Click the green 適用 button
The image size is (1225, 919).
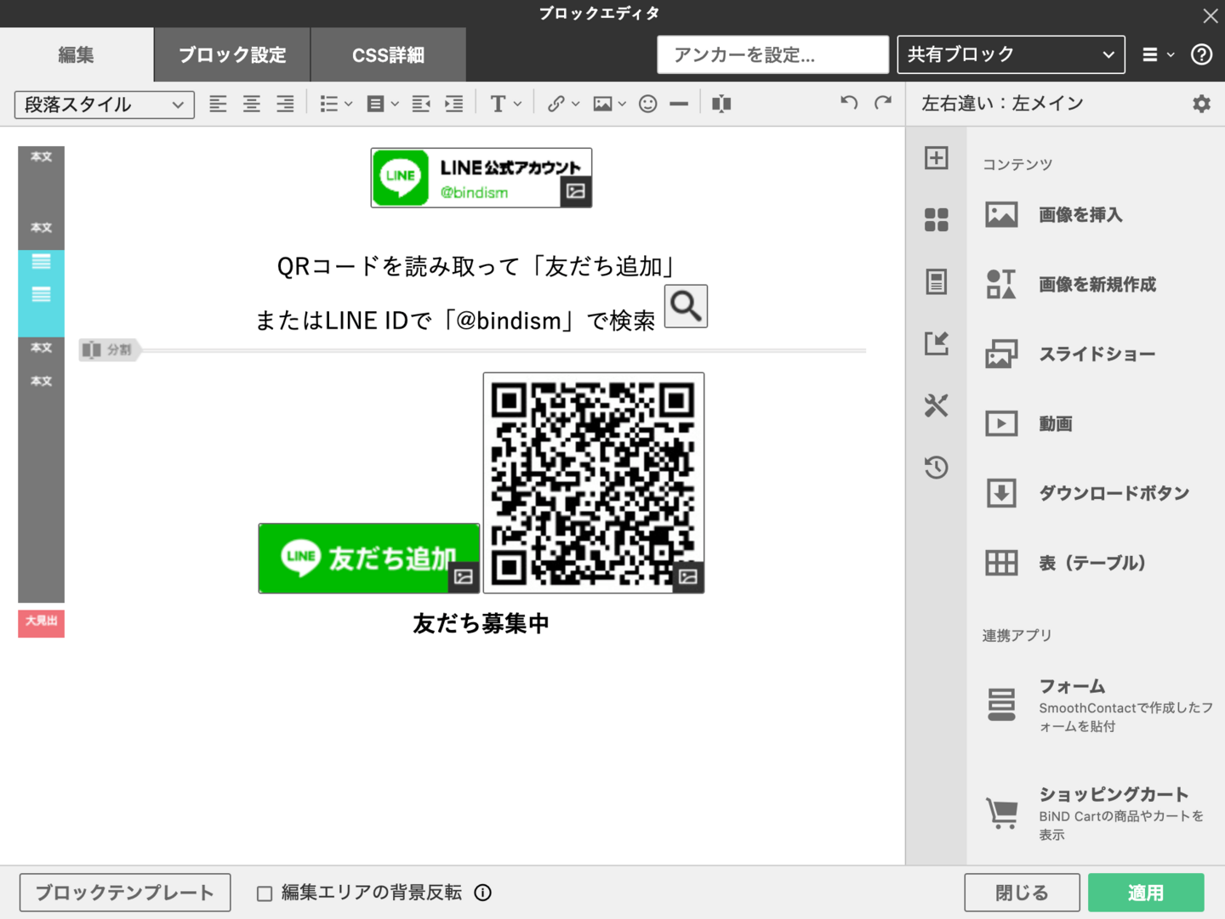[1146, 893]
